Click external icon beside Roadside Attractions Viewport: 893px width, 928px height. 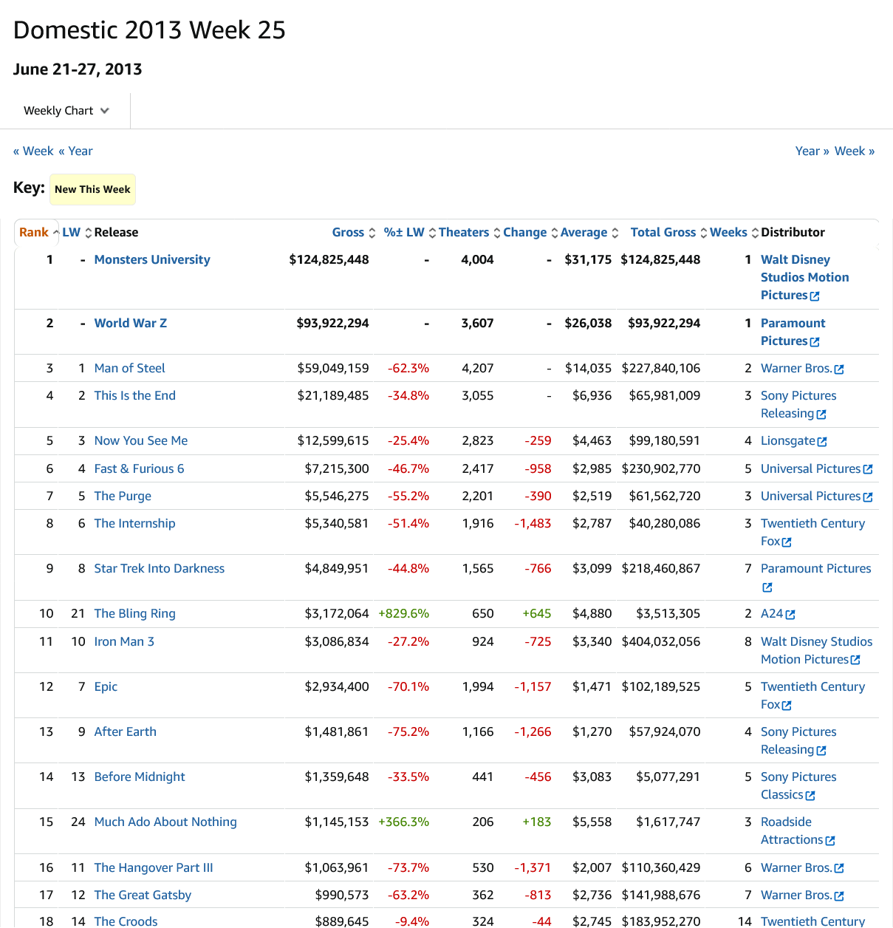[830, 840]
